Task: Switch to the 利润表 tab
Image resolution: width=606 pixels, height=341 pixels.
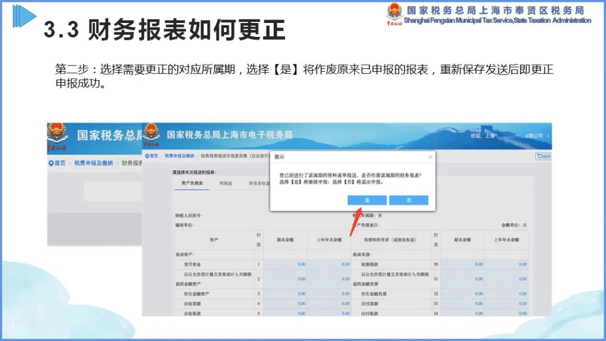Action: (226, 183)
